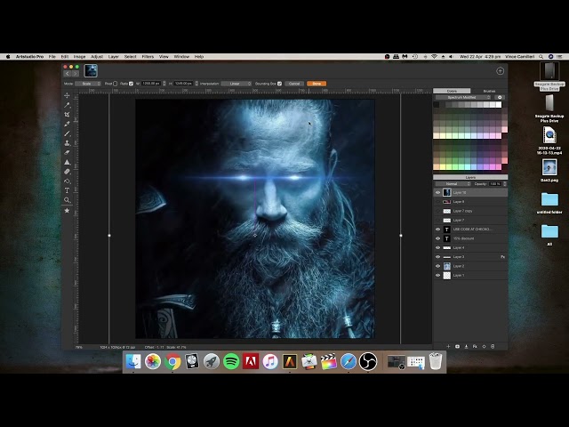Select the Magic Wand tool

[x=68, y=105]
